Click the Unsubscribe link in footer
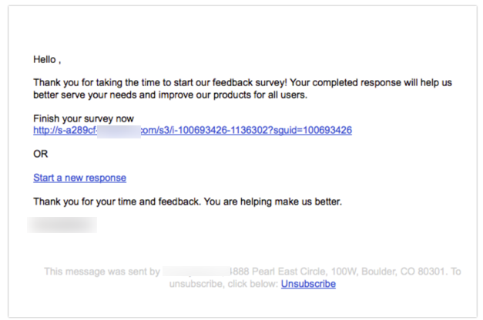The width and height of the screenshot is (483, 320). pyautogui.click(x=308, y=284)
